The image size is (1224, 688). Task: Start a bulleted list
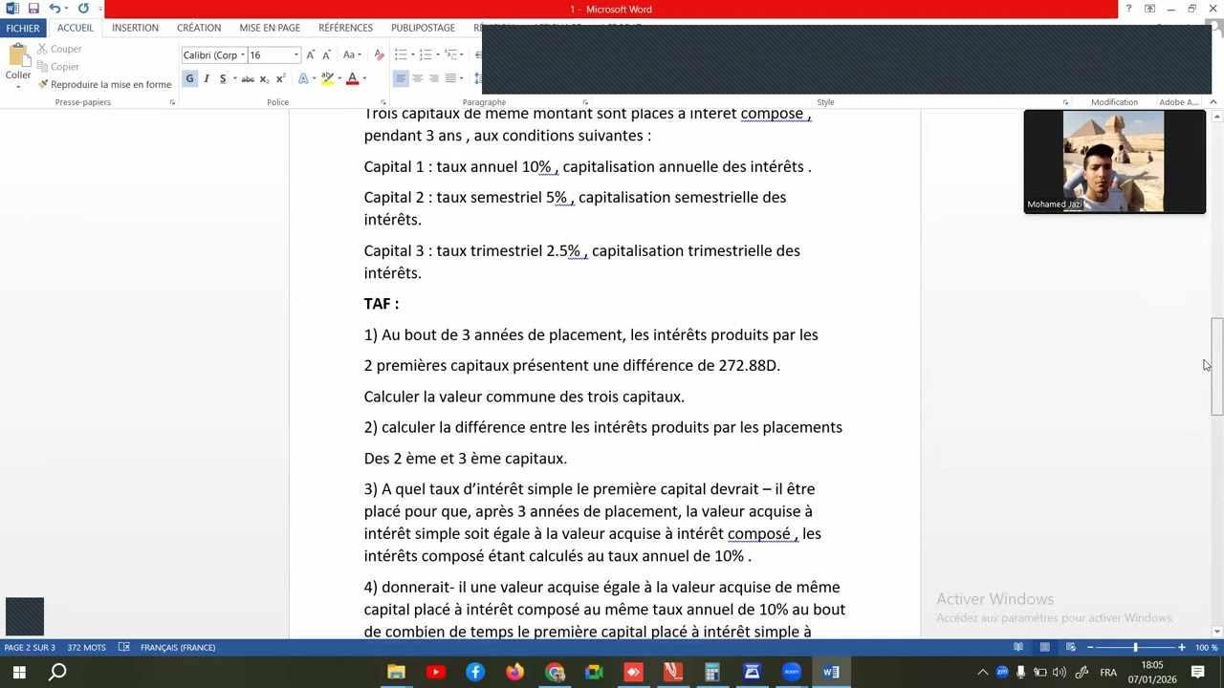[x=401, y=55]
